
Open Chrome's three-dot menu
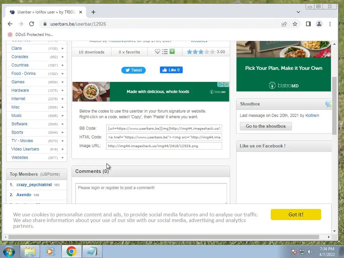[330, 24]
